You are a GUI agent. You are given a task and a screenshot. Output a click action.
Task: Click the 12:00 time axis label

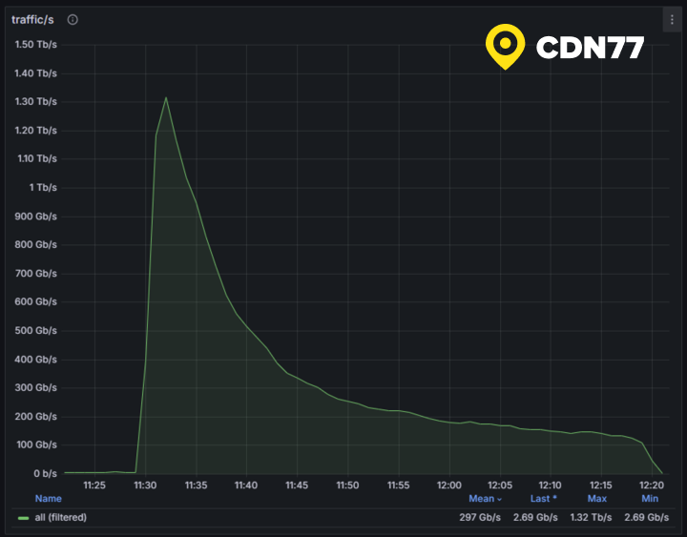point(449,485)
